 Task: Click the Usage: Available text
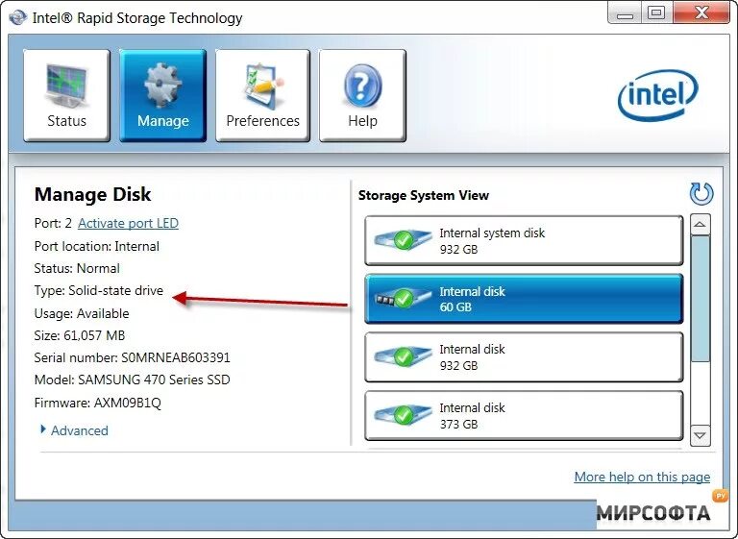(82, 313)
